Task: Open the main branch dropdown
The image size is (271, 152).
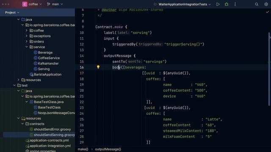Action: click(58, 4)
